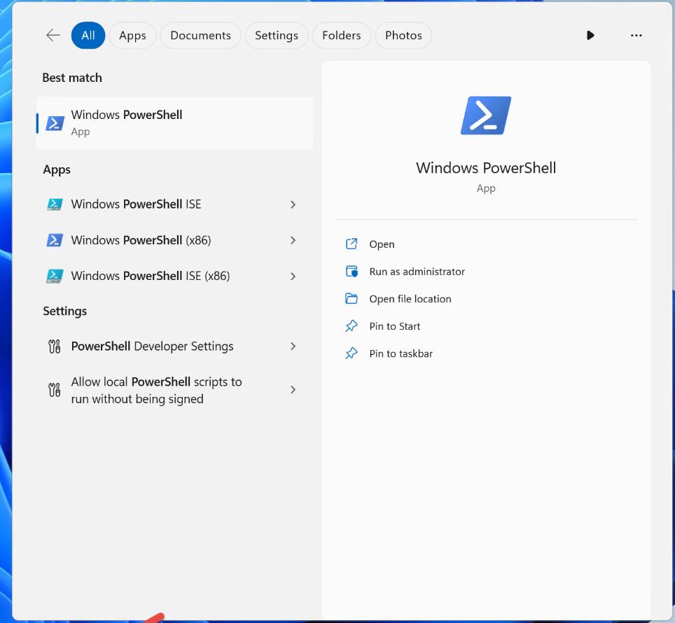This screenshot has width=675, height=623.
Task: Expand chevron for Windows PowerShell ISE (x86)
Action: click(293, 276)
